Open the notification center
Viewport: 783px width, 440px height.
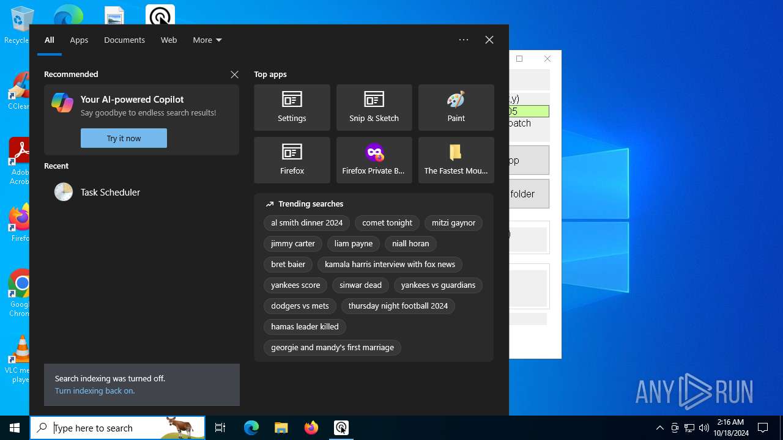(763, 428)
